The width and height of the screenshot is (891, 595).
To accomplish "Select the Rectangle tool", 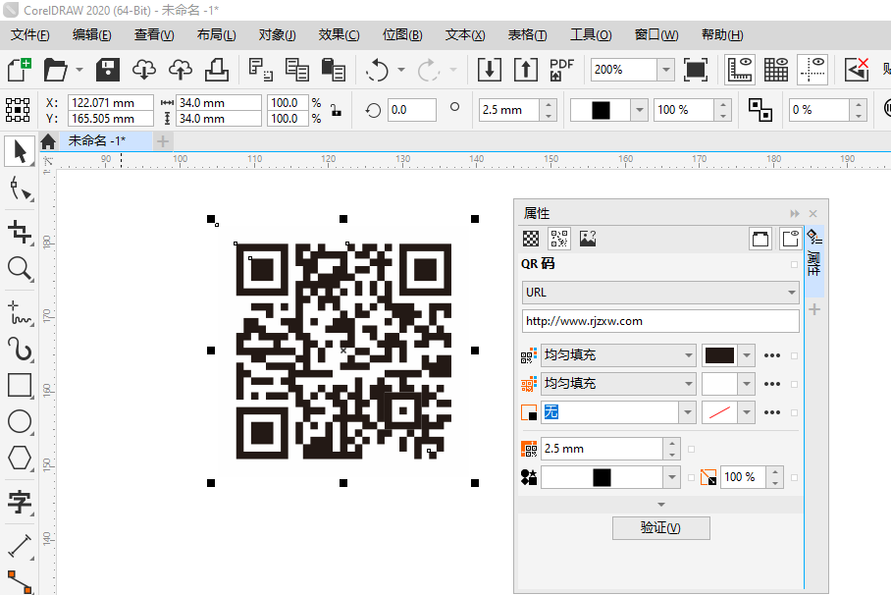I will [20, 386].
